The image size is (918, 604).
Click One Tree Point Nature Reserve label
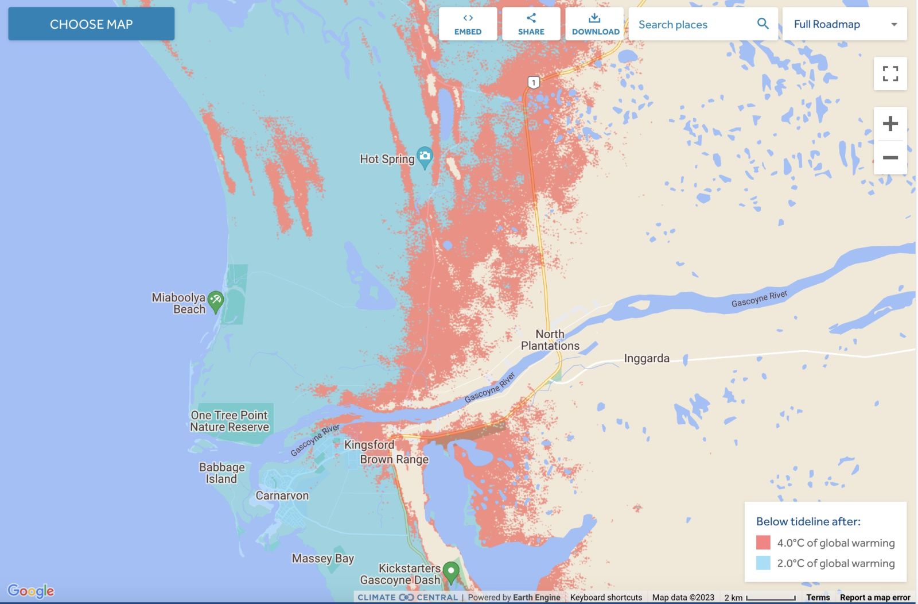[x=229, y=421]
